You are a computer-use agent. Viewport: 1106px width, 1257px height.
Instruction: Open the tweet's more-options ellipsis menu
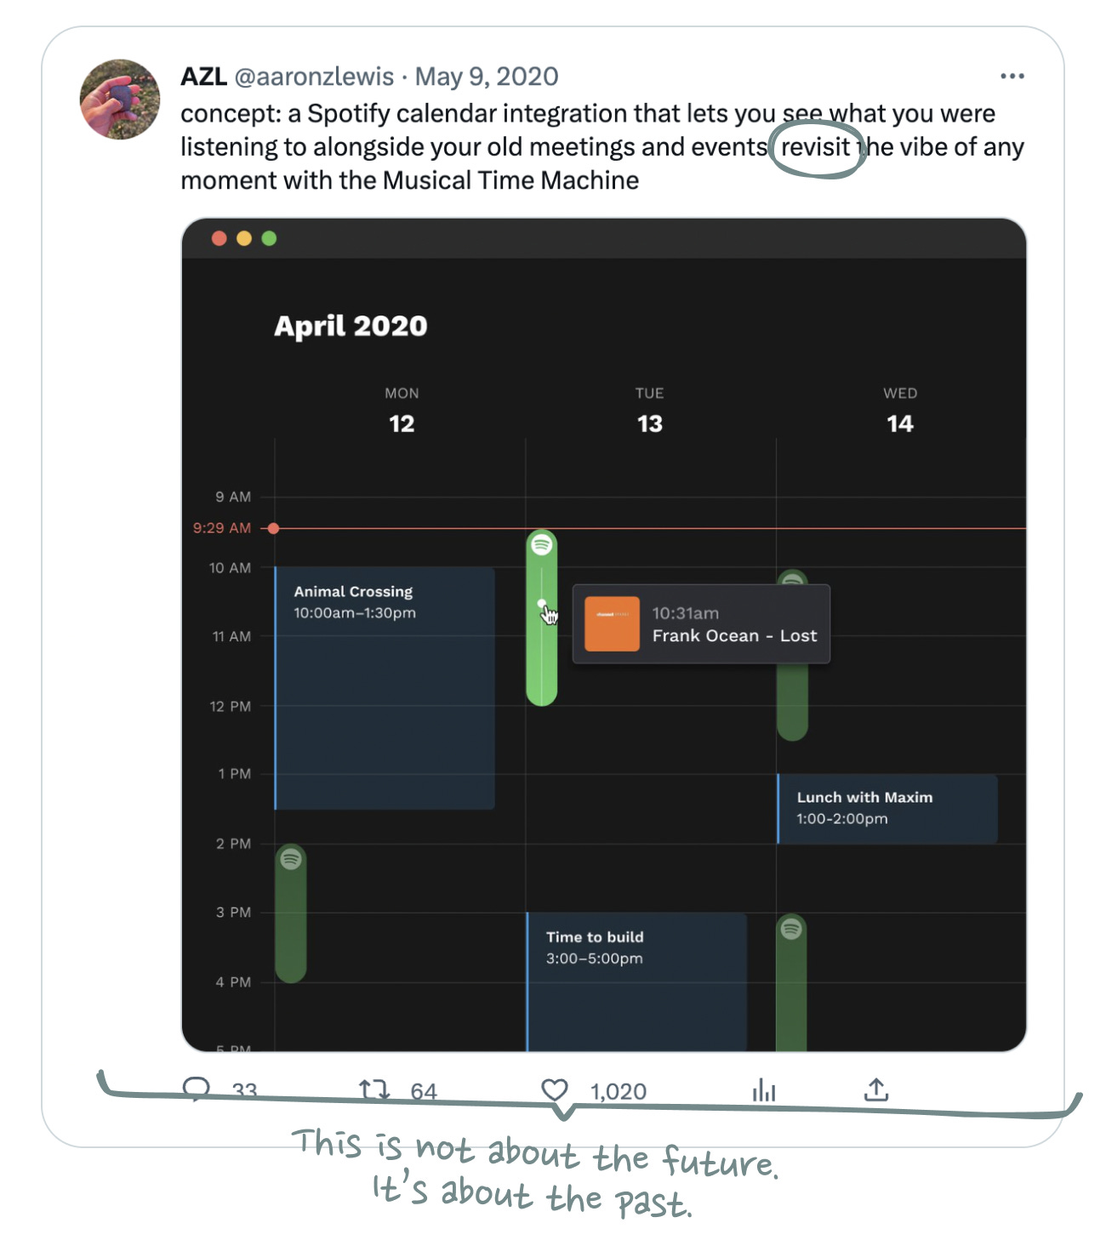(1012, 76)
